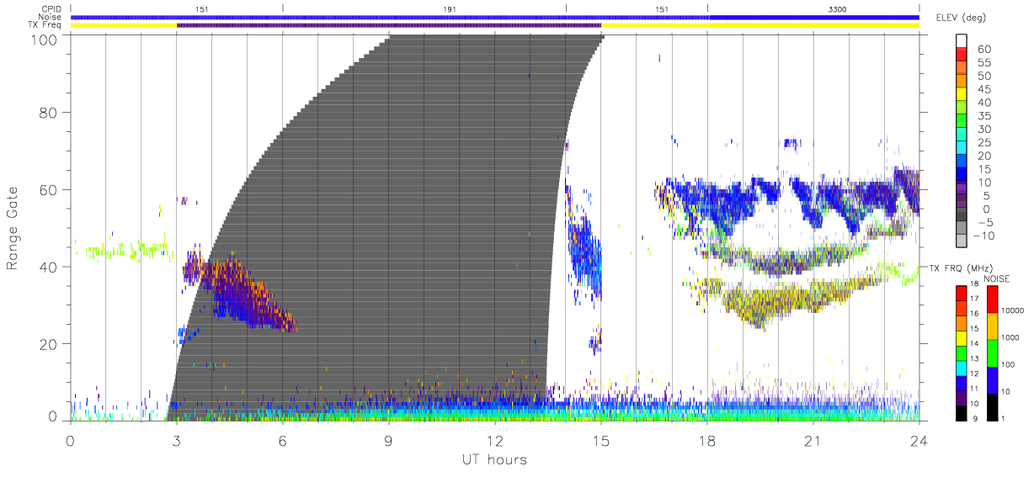The image size is (1034, 477).
Task: Select the 12 UT hours tick label
Action: point(495,441)
